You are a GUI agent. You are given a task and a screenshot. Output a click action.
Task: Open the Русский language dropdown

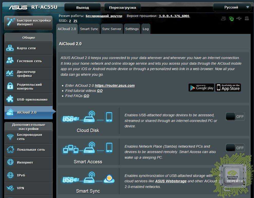point(232,7)
